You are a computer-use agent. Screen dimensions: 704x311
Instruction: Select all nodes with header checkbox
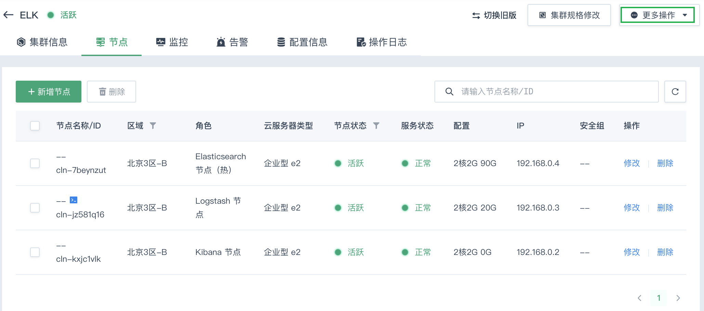point(35,126)
